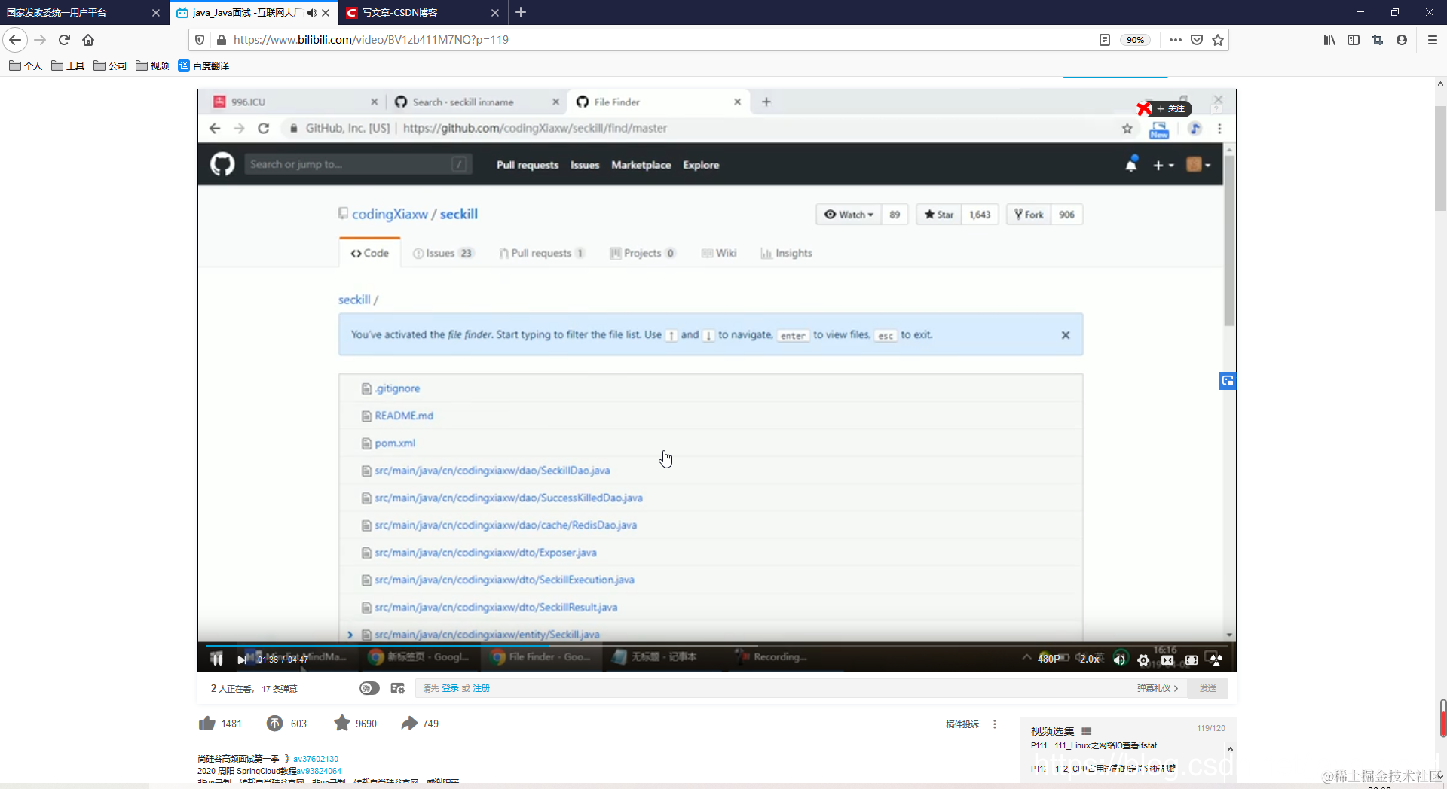Viewport: 1447px width, 789px height.
Task: Open page actions three-dot menu
Action: (1176, 40)
